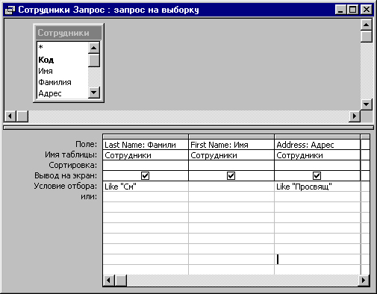This screenshot has width=377, height=294.
Task: Click the table pane vertical scroll up arrow
Action: click(366, 25)
